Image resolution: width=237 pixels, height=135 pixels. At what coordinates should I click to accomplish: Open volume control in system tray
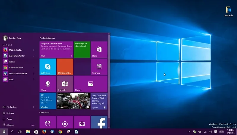(210, 132)
